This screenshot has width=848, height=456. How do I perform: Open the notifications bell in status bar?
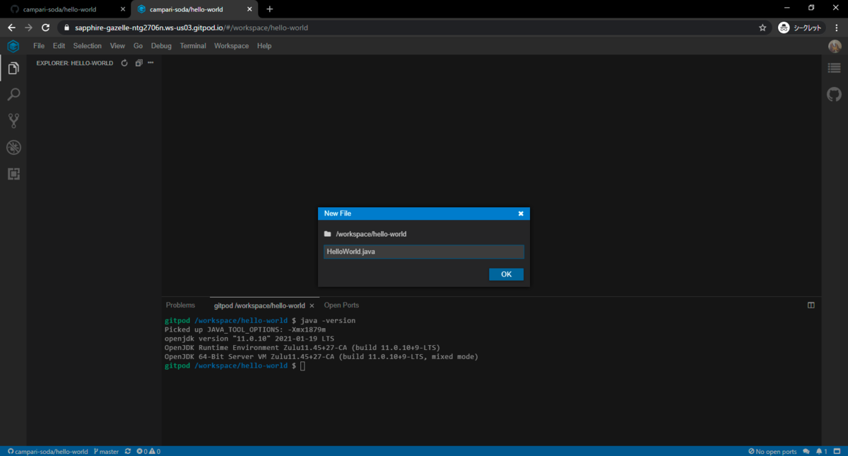[822, 451]
